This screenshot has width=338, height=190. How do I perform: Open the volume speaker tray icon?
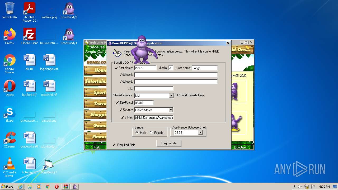pos(300,187)
